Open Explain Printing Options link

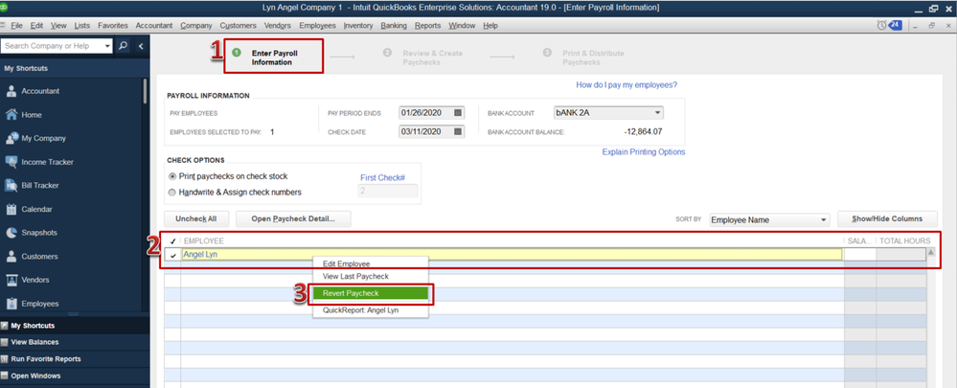[x=644, y=152]
